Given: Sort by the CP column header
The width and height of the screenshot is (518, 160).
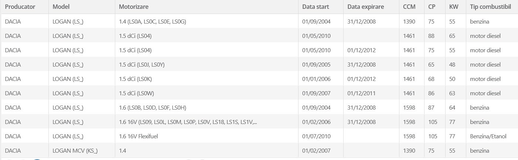Looking at the screenshot, I should click(x=435, y=7).
